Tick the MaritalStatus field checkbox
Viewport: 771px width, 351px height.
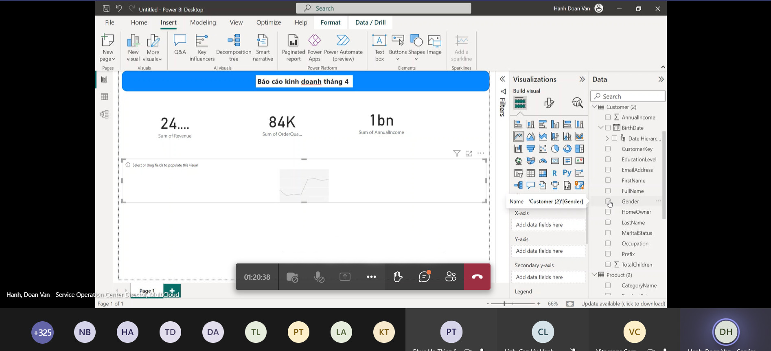pyautogui.click(x=608, y=233)
